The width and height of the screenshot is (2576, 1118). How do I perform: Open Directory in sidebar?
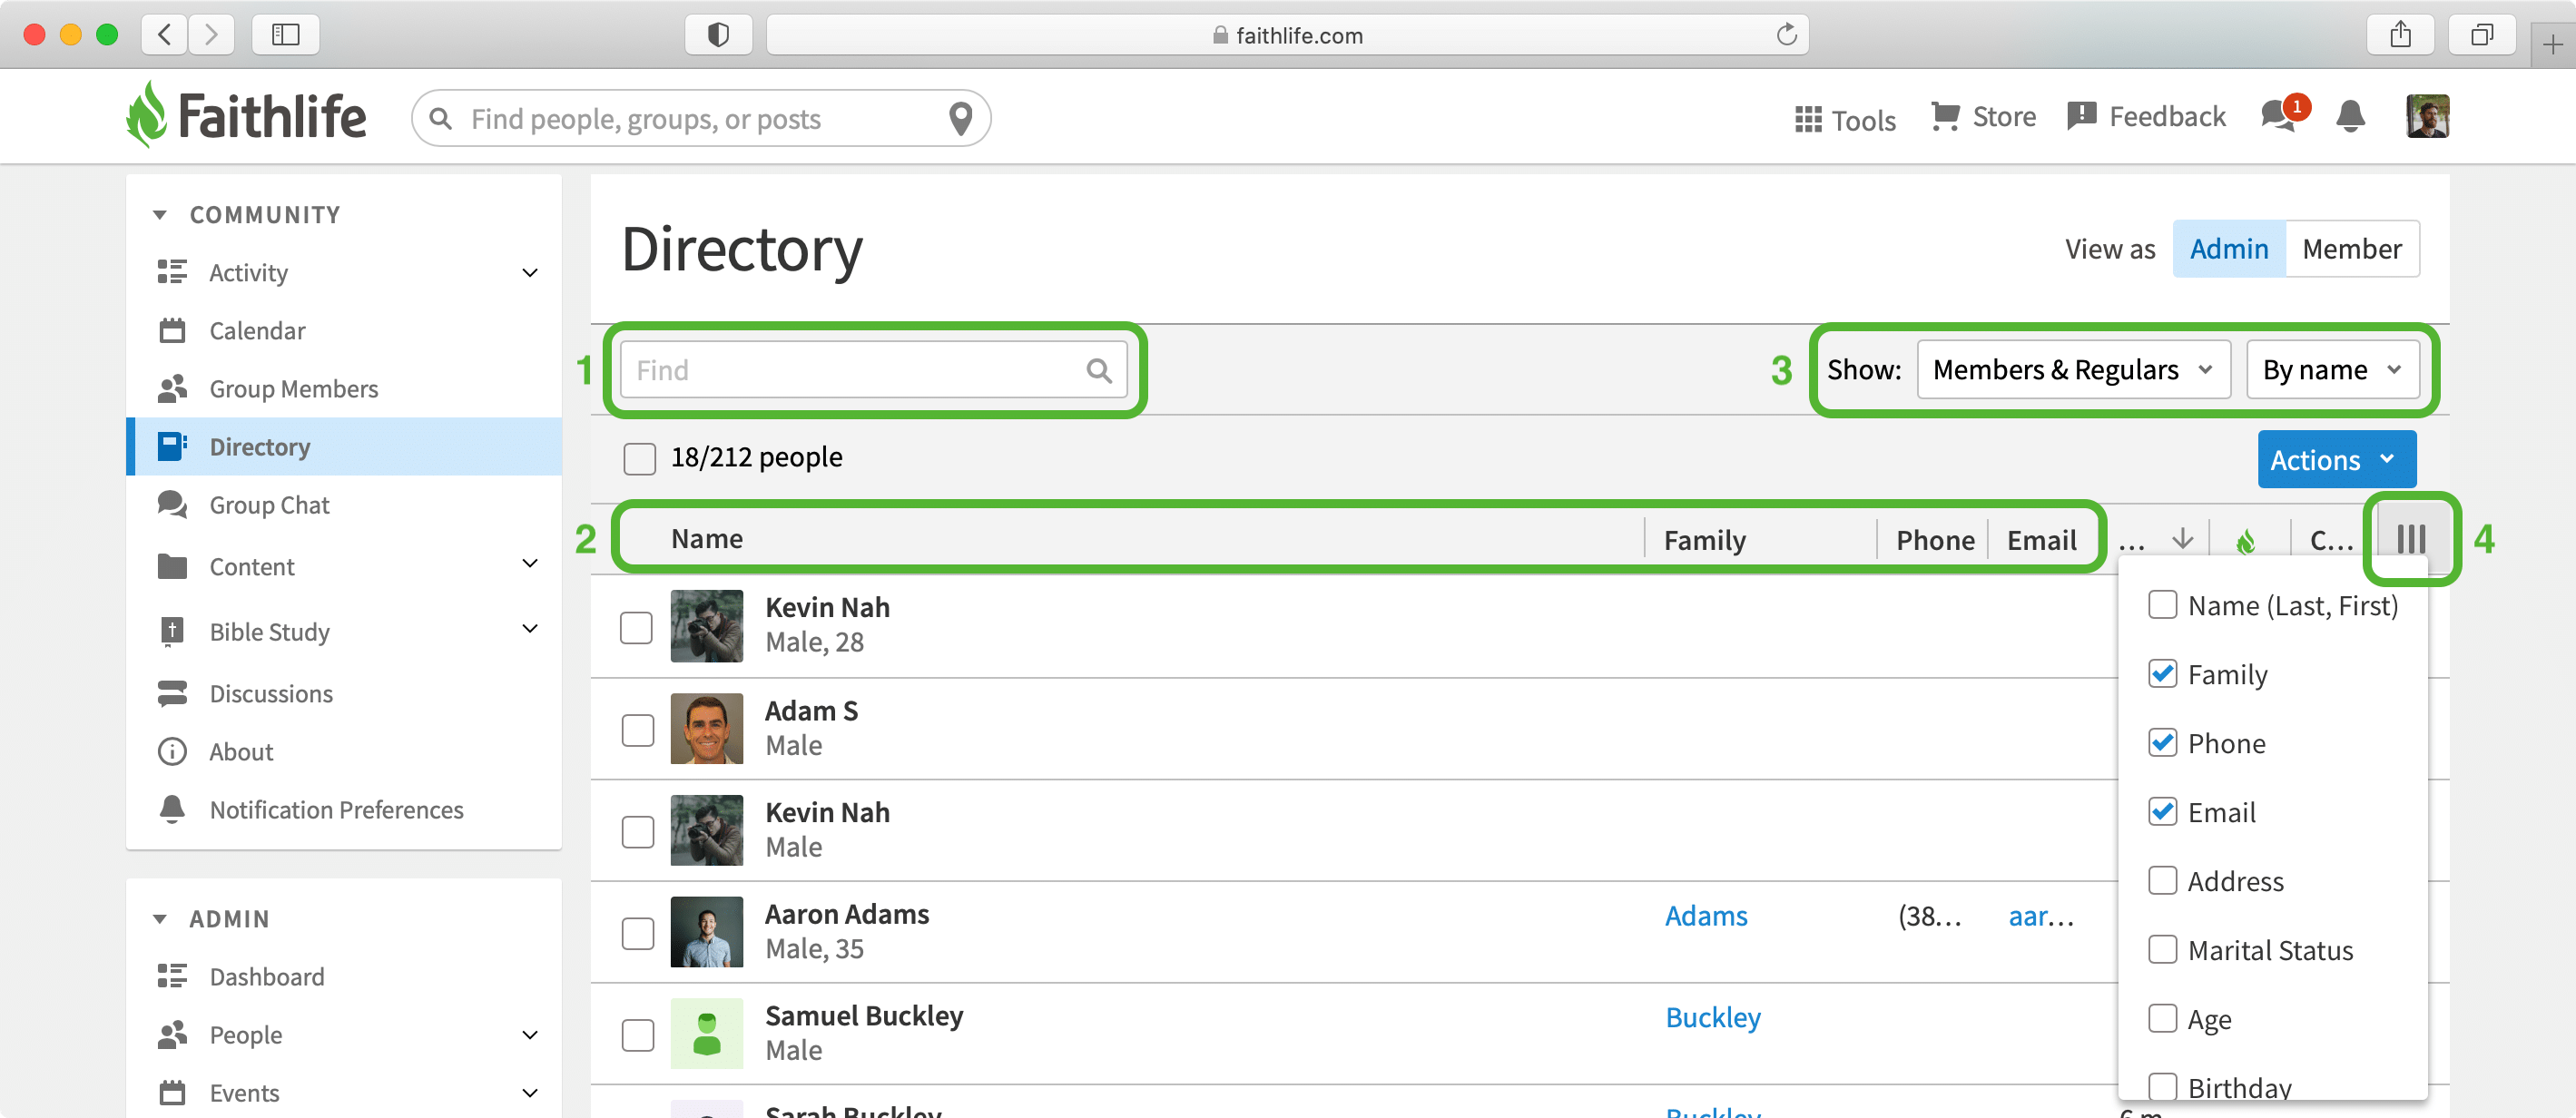pyautogui.click(x=344, y=447)
